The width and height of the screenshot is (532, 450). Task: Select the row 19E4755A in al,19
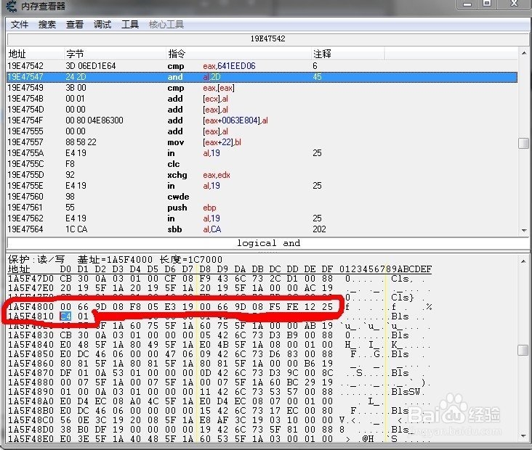point(262,153)
